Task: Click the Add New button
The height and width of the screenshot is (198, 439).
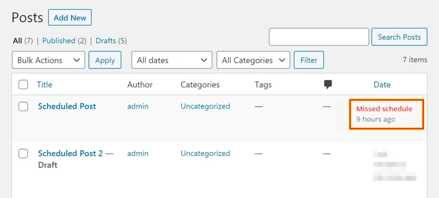Action: click(70, 18)
